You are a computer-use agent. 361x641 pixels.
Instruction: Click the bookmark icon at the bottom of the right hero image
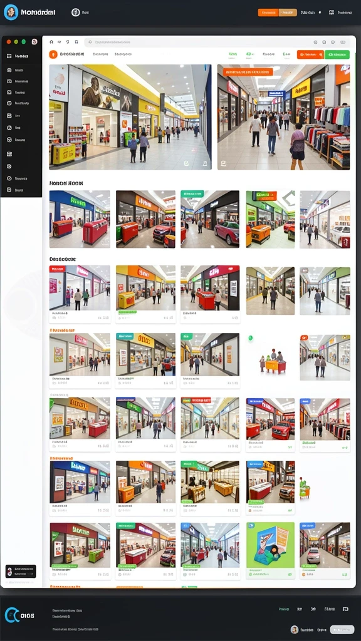coord(224,163)
